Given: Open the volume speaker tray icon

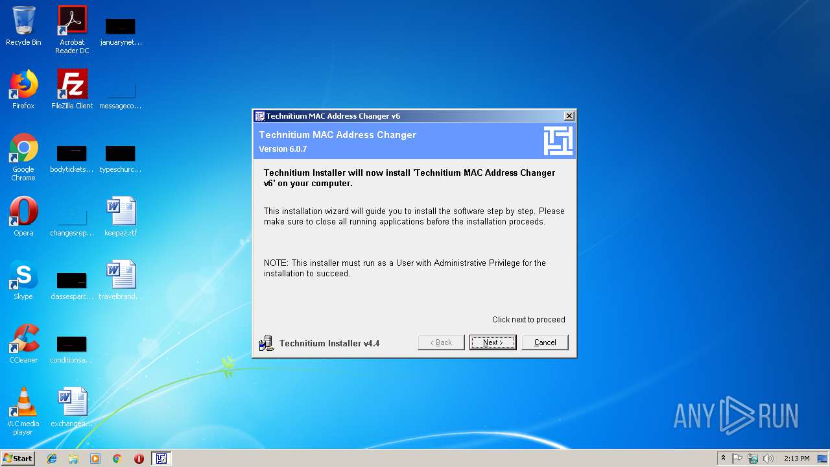Looking at the screenshot, I should 768,459.
